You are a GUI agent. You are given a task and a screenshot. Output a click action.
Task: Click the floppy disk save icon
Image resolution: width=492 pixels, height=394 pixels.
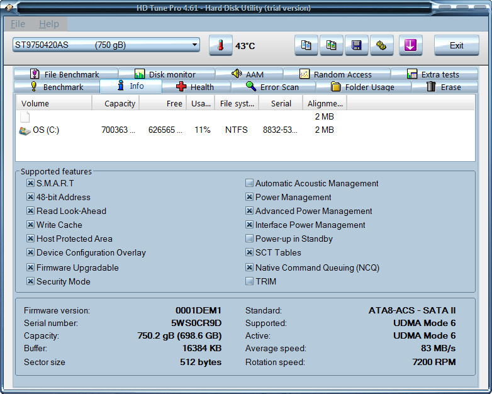(356, 45)
